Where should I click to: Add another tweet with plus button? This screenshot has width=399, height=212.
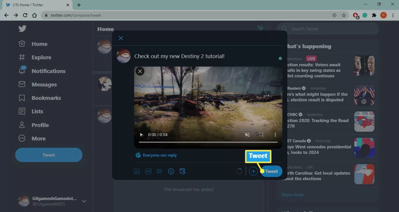tap(253, 171)
